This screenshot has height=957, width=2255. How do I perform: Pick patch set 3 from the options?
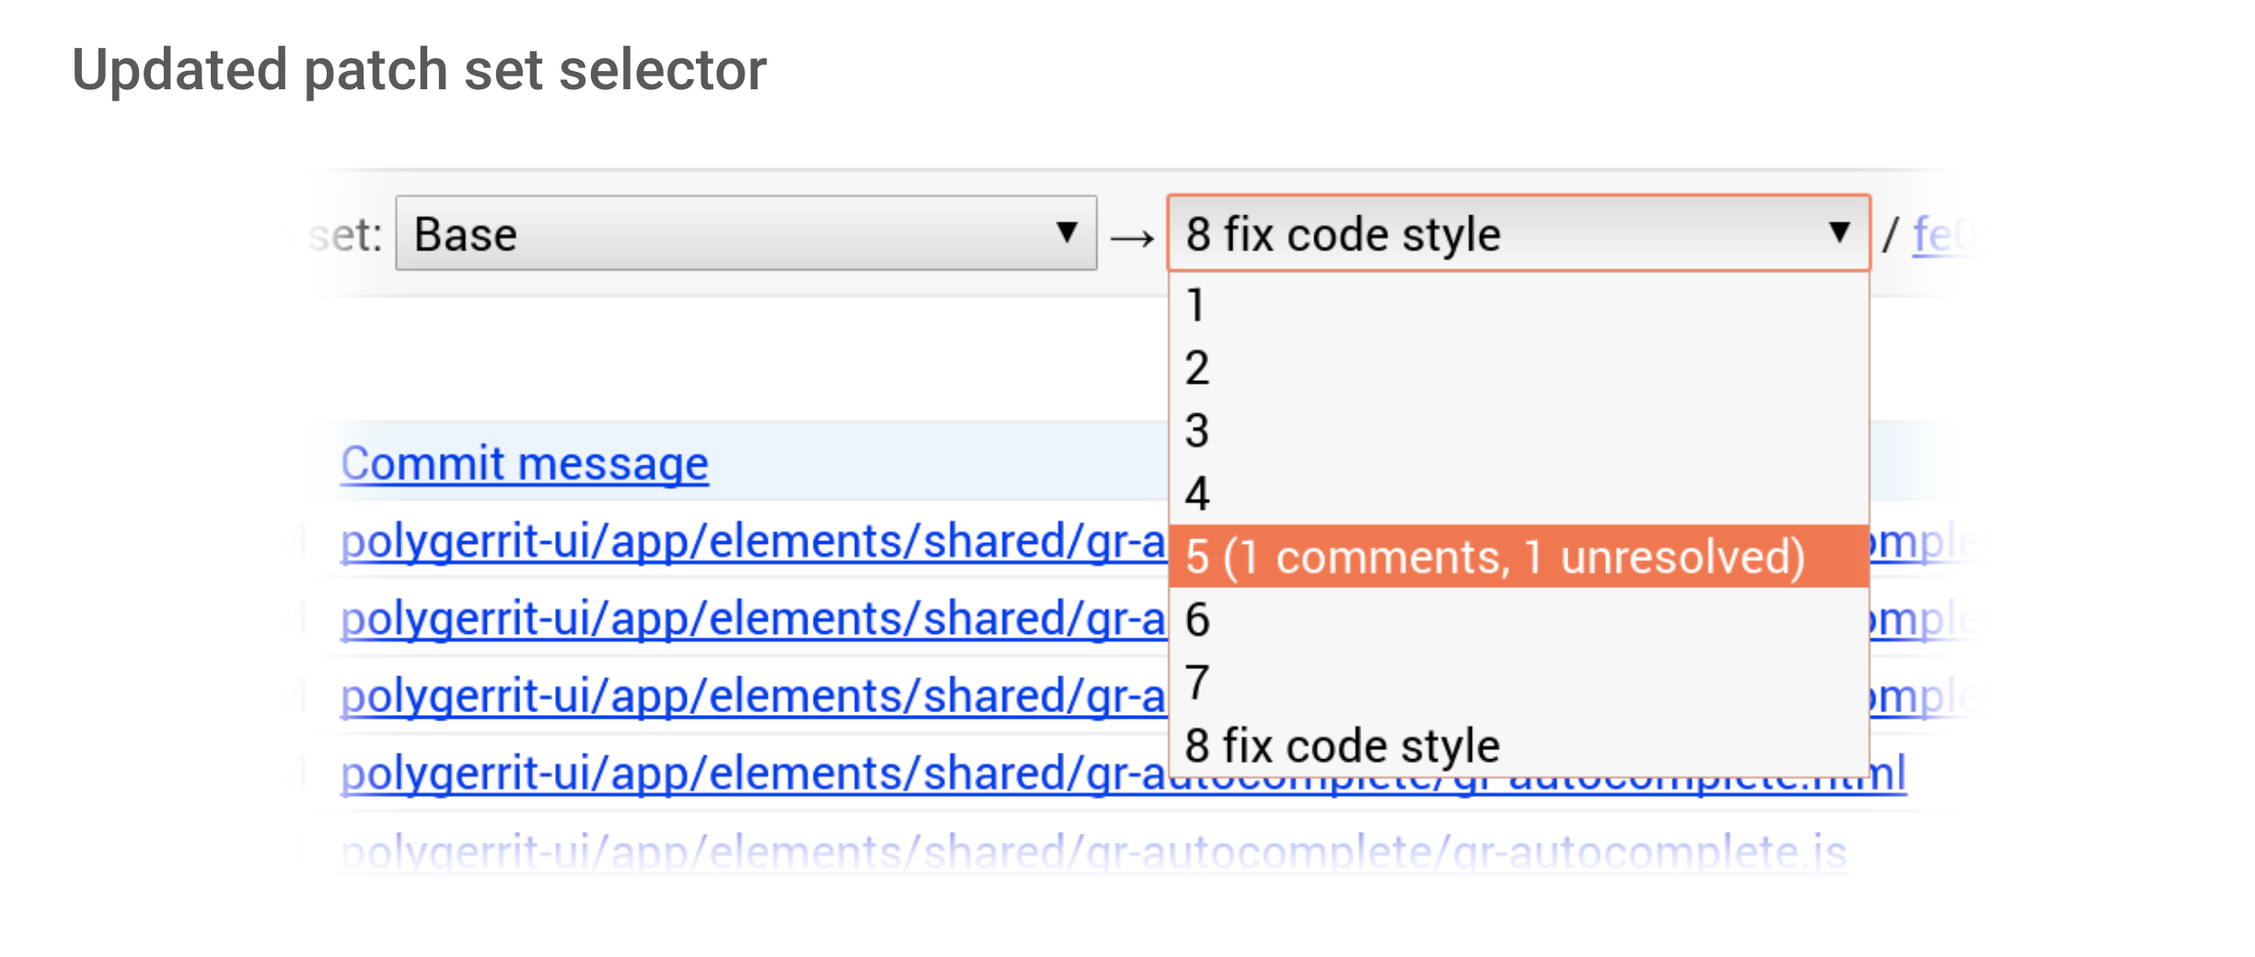(1517, 431)
